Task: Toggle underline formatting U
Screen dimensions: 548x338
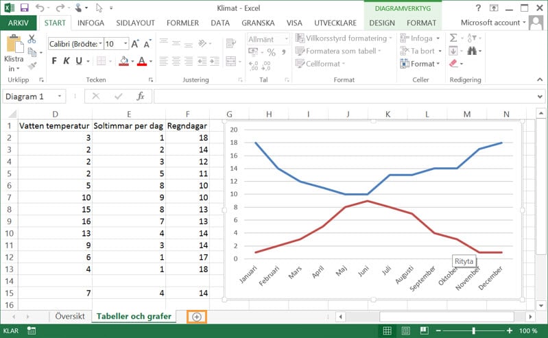Action: pos(79,61)
